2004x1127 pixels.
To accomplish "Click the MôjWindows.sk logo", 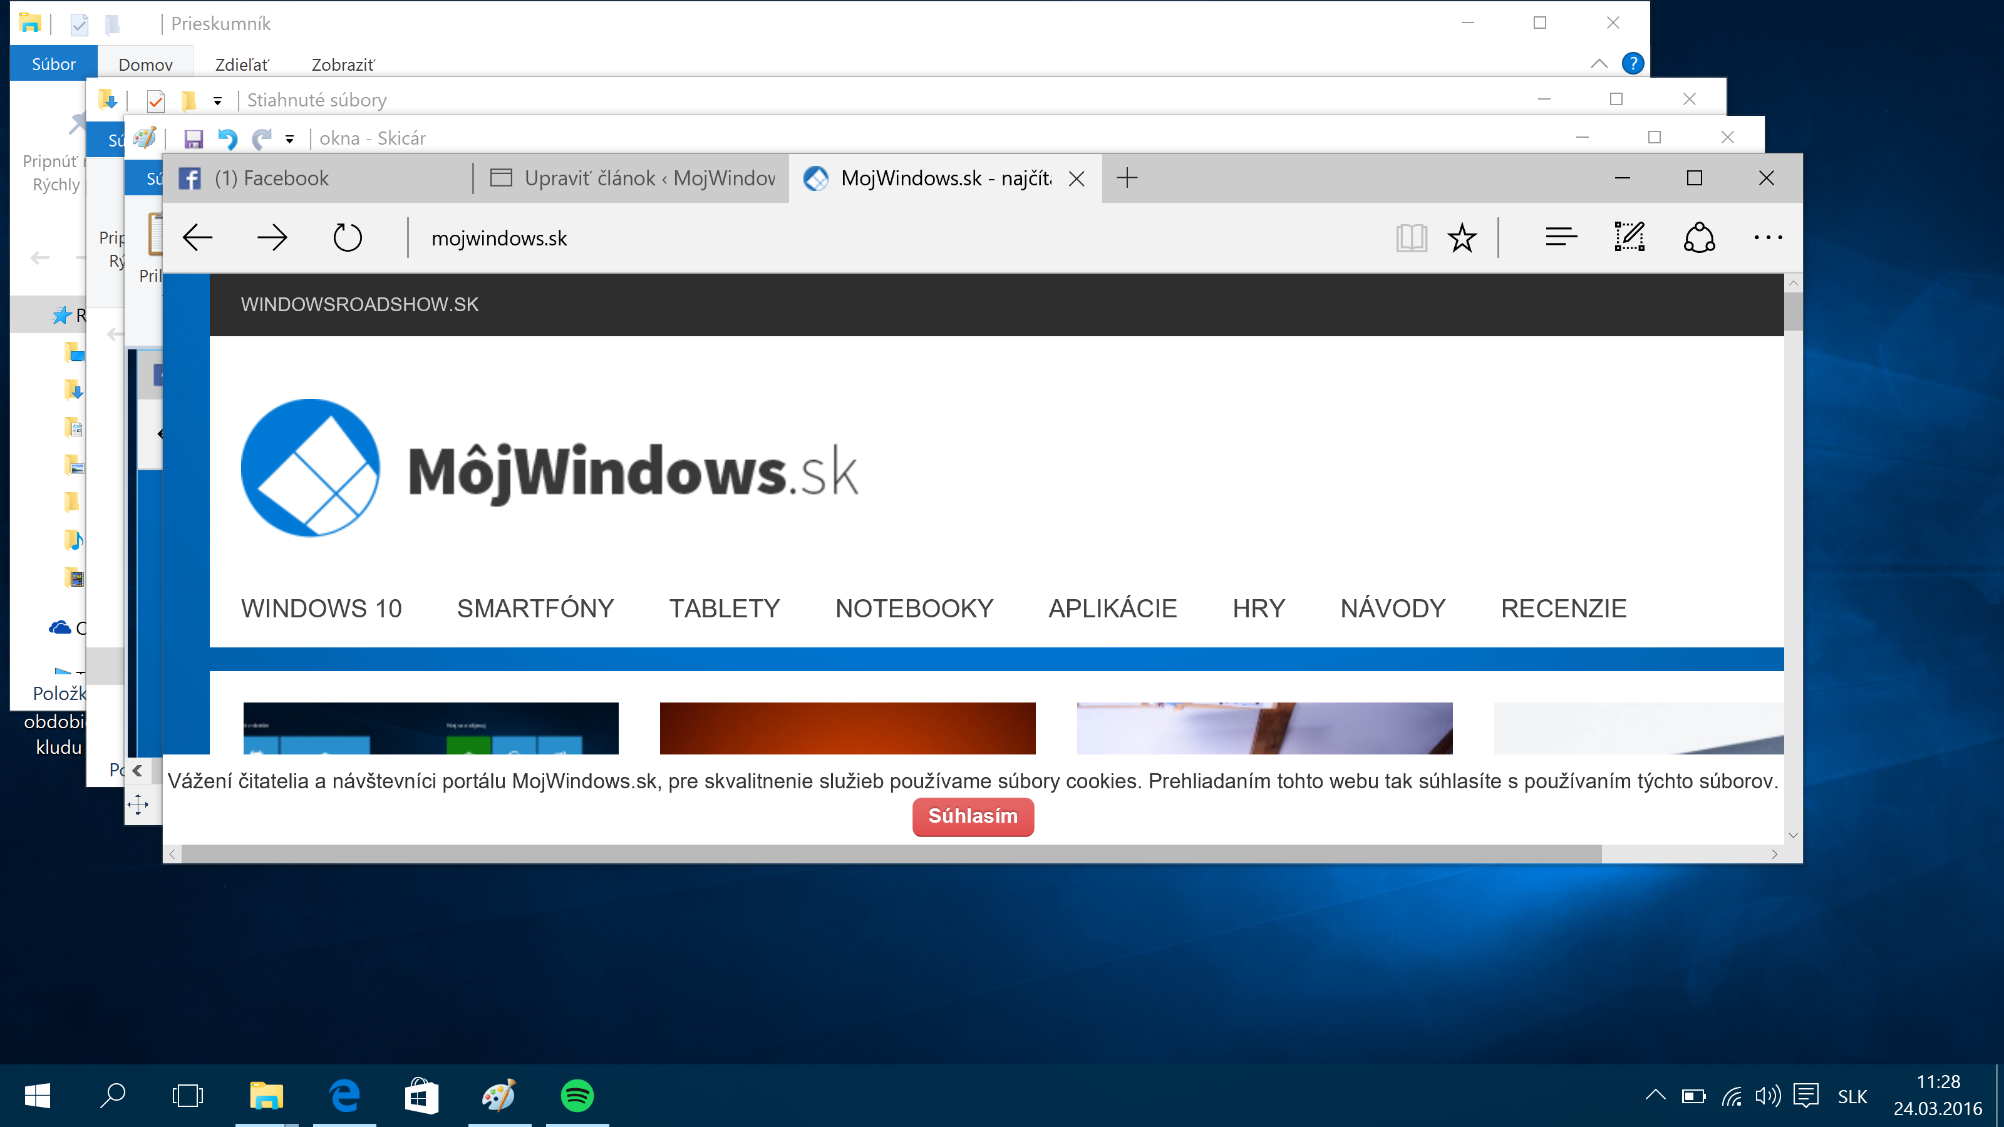I will [549, 468].
